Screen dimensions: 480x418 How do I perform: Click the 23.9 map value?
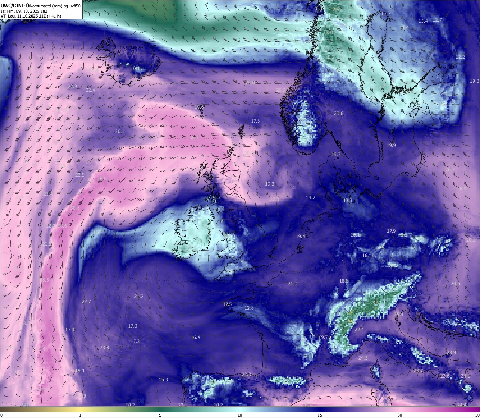(451, 352)
